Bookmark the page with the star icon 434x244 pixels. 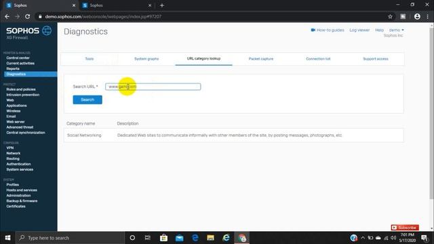[391, 16]
